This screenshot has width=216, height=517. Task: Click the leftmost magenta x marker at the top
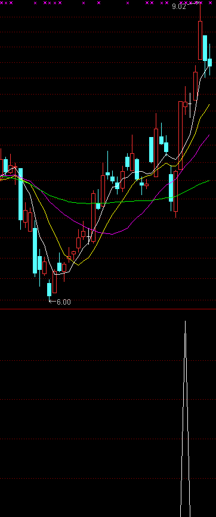pos(1,2)
